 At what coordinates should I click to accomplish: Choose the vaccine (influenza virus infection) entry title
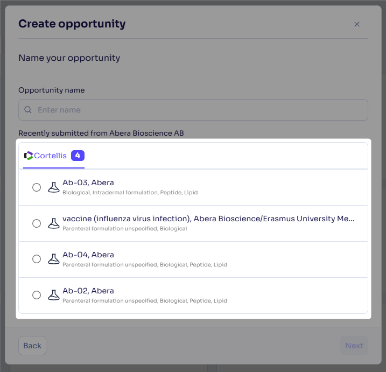pyautogui.click(x=208, y=219)
